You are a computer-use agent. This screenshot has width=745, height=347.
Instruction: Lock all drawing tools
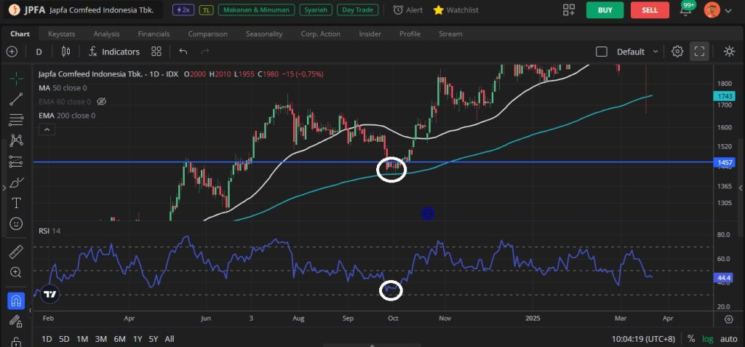click(16, 342)
